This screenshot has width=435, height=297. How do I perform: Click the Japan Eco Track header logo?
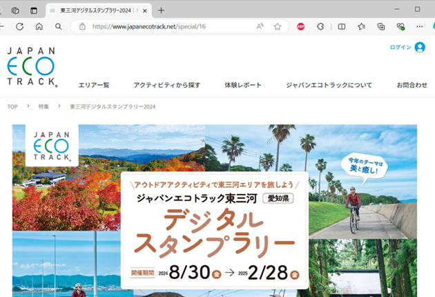[x=32, y=67]
